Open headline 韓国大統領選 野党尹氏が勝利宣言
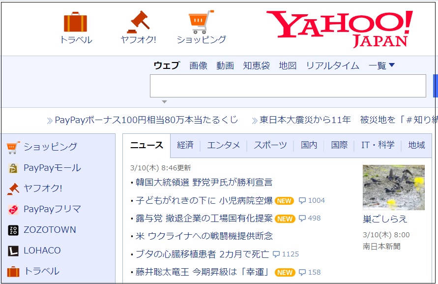Viewport: 438px width, 284px height. (x=204, y=183)
